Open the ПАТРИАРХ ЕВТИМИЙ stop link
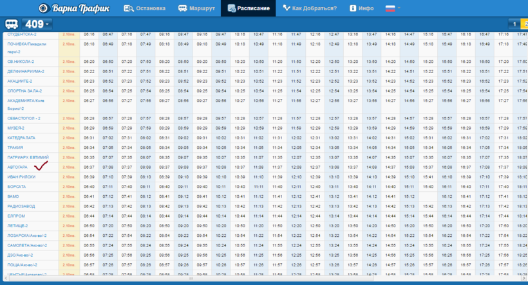 28,157
